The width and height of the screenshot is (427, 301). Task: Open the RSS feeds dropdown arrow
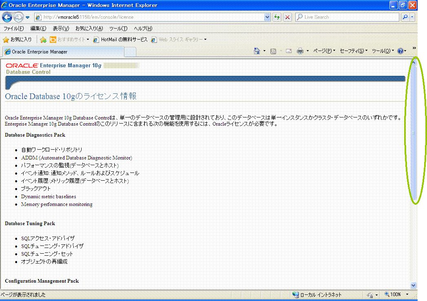pos(281,51)
